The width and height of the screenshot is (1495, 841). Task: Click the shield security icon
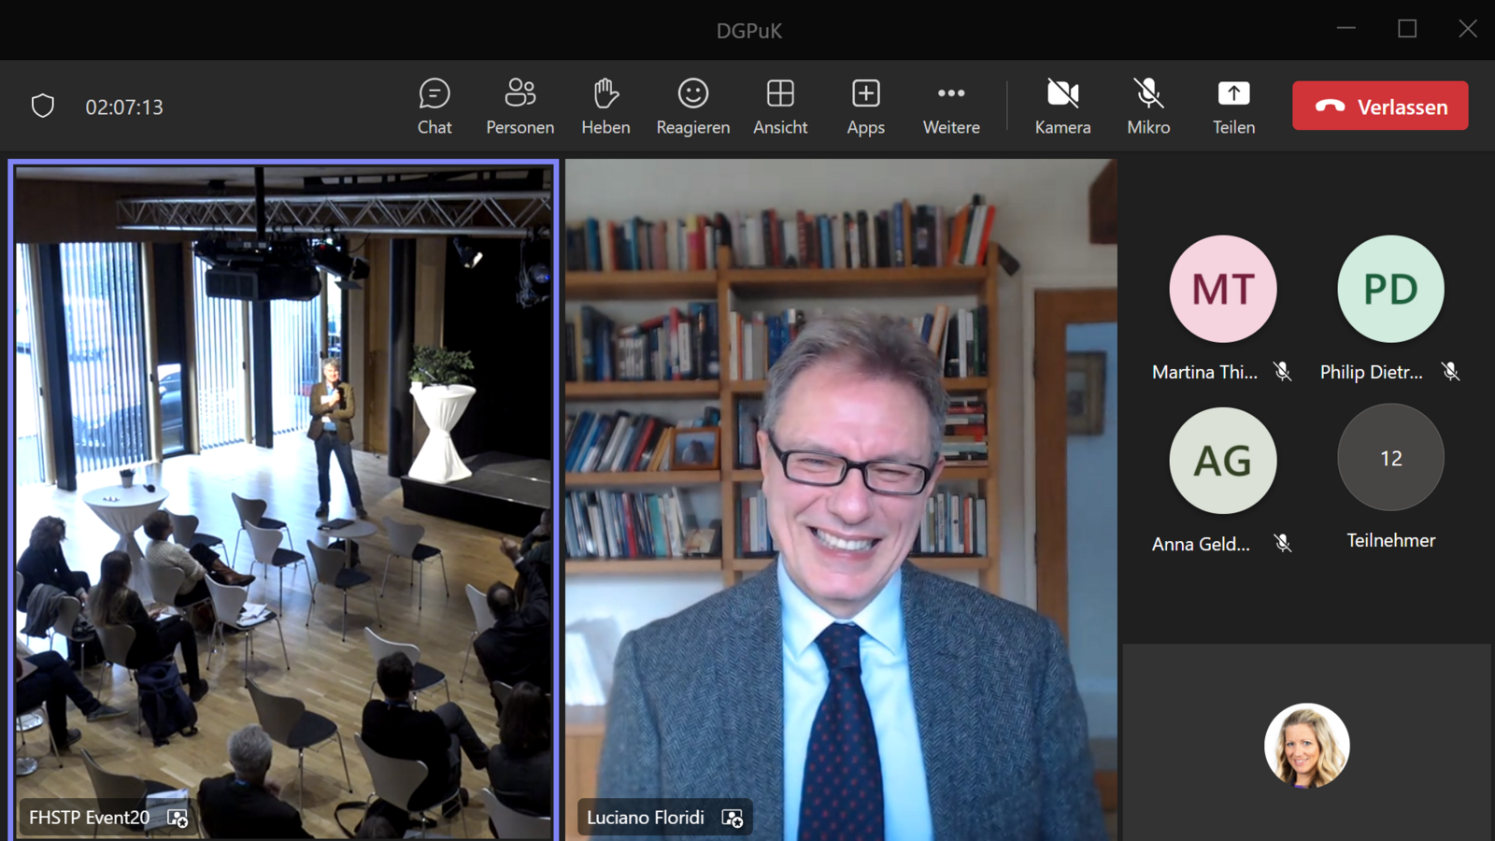43,107
